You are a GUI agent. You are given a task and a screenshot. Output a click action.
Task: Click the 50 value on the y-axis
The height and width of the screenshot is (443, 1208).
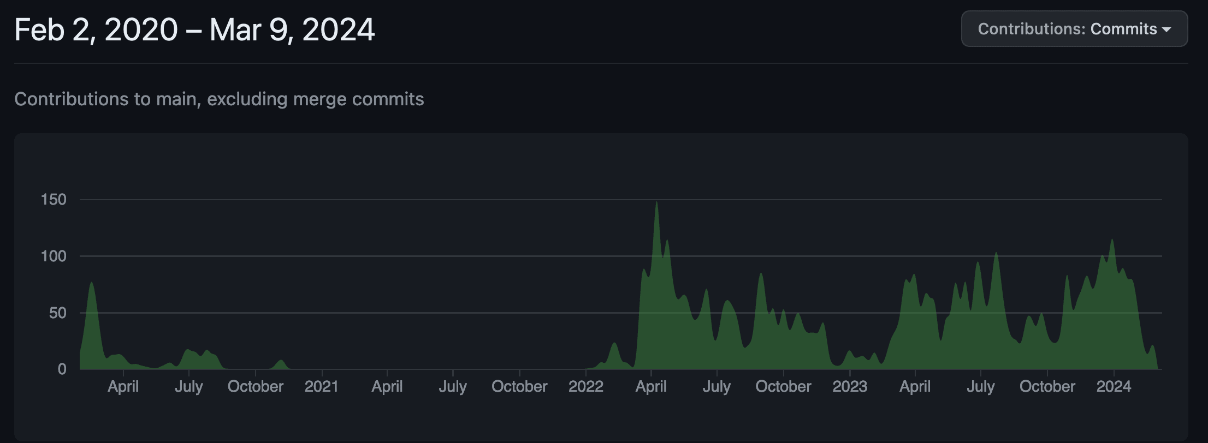57,313
